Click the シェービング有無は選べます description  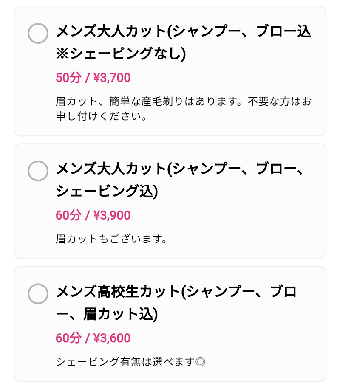pos(125,362)
